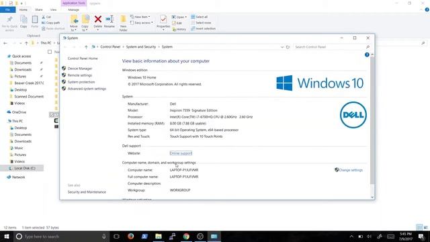Screen dimensions: 430x242
Task: Open the File tab in File Explorer
Action: [x=7, y=9]
